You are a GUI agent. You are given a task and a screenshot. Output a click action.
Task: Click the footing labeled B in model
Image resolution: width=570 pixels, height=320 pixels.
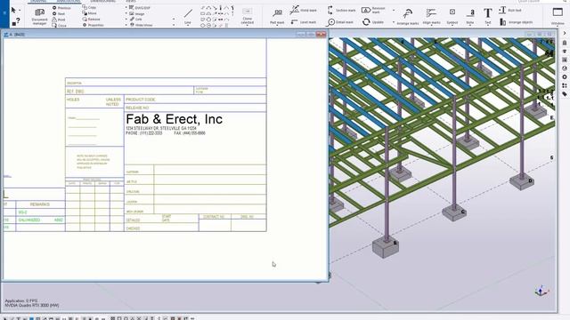(x=386, y=248)
